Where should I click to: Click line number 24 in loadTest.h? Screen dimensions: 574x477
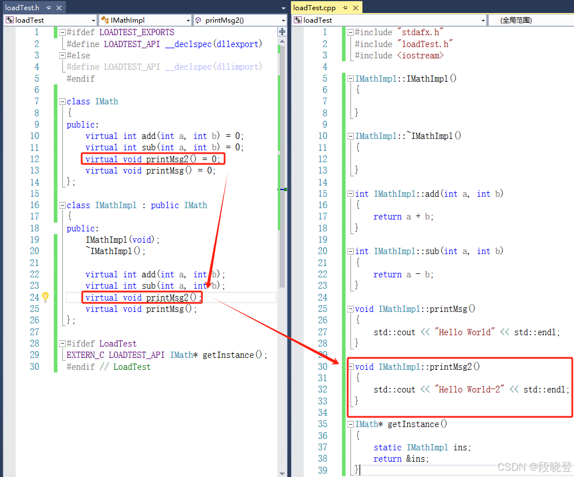coord(35,297)
